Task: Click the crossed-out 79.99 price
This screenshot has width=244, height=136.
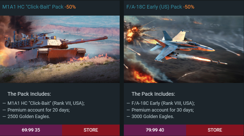Action: (x=152, y=130)
